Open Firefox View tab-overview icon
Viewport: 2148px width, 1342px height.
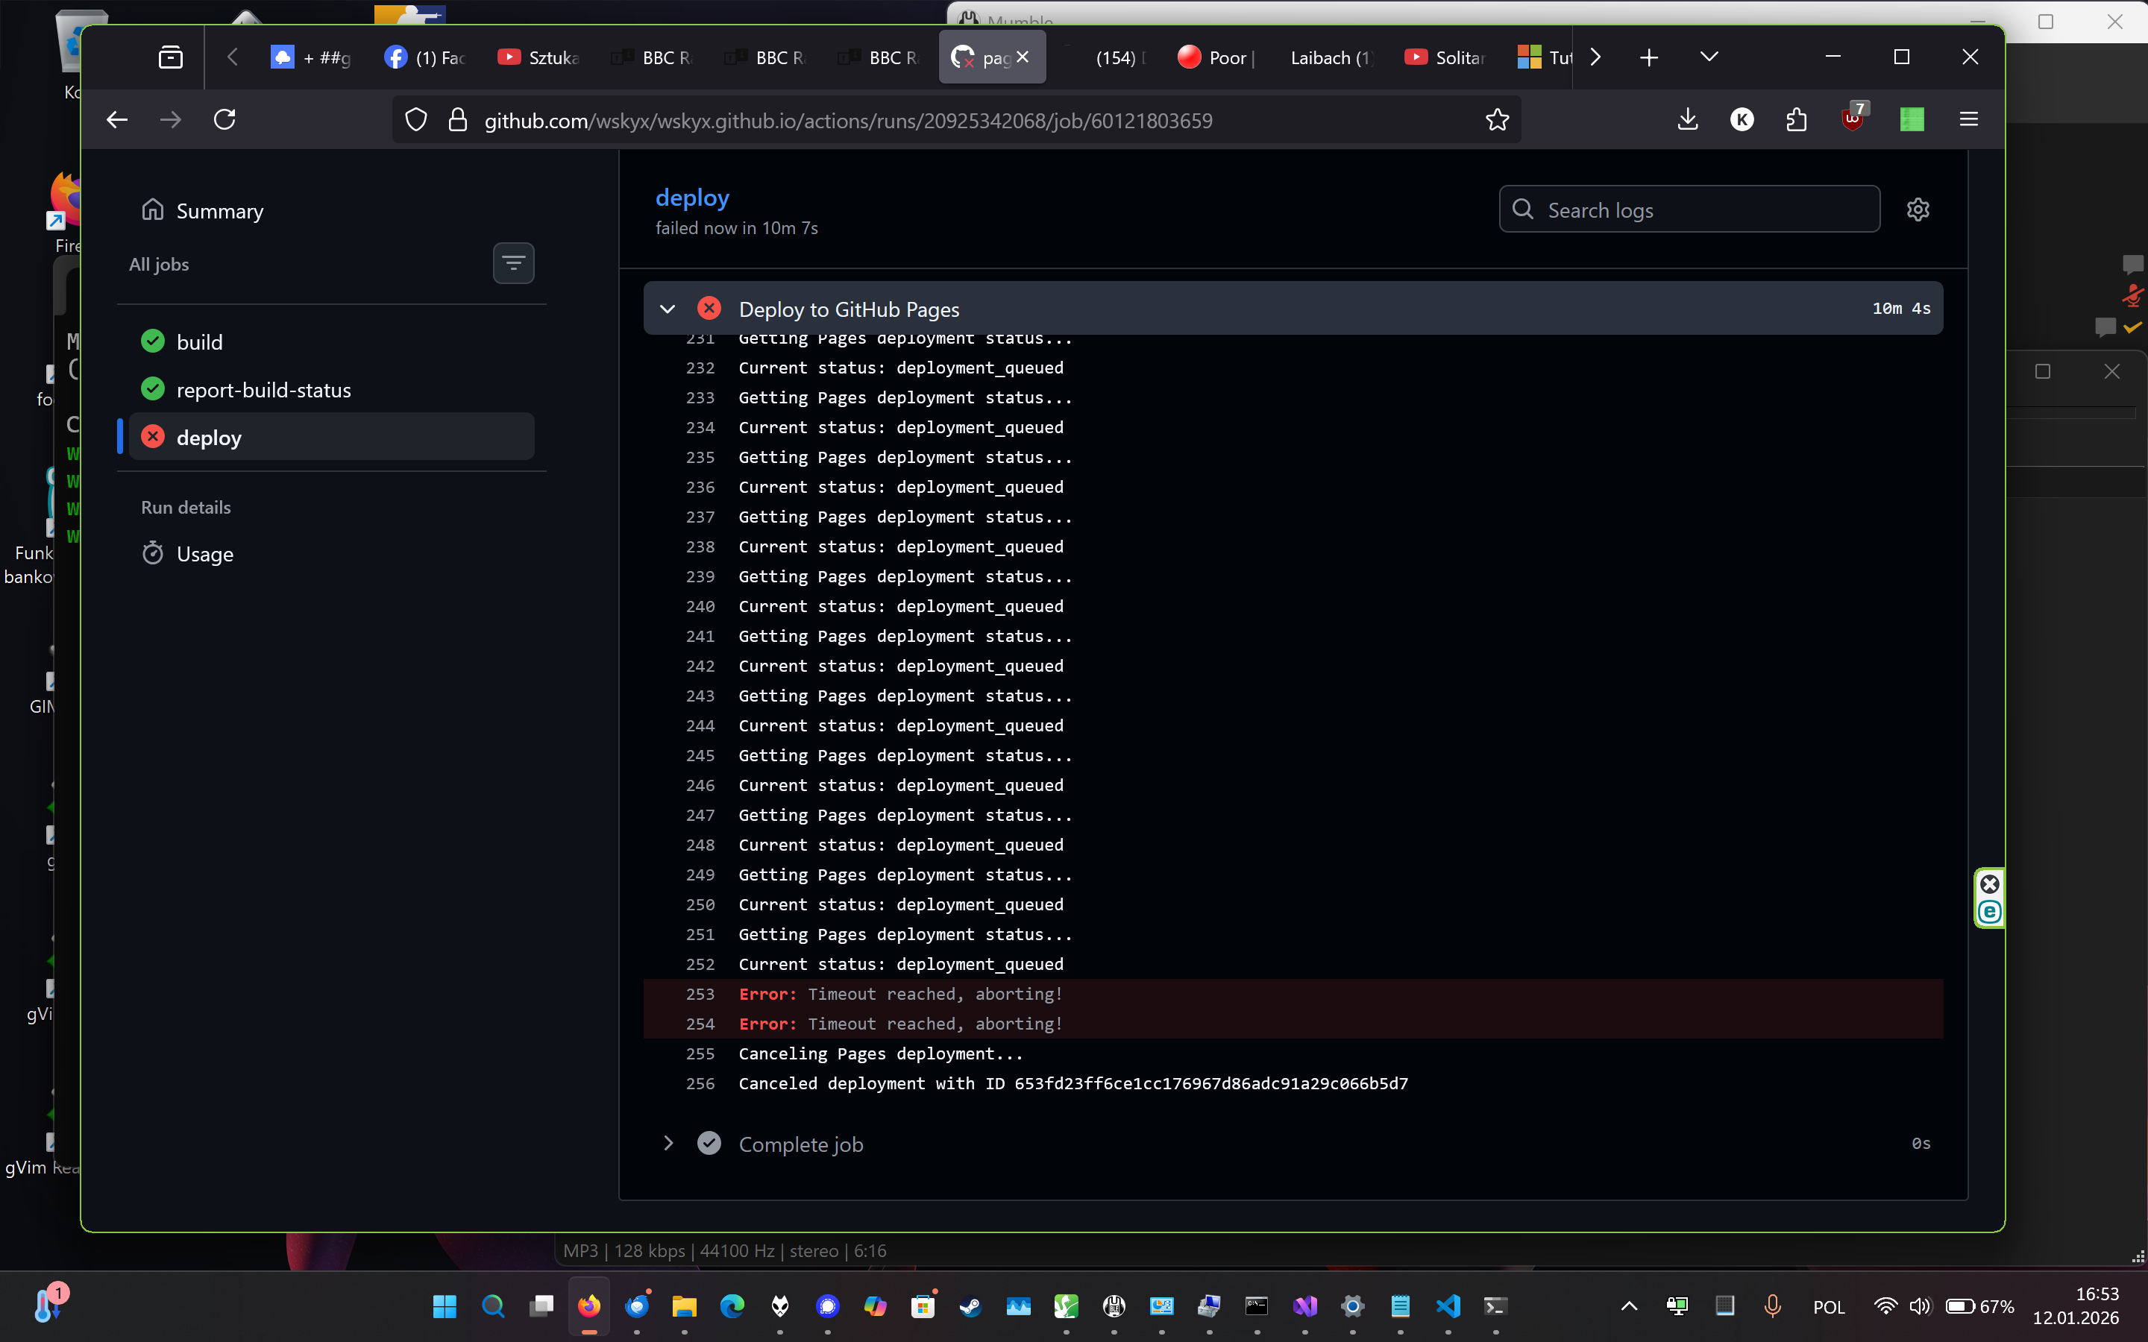click(x=170, y=57)
